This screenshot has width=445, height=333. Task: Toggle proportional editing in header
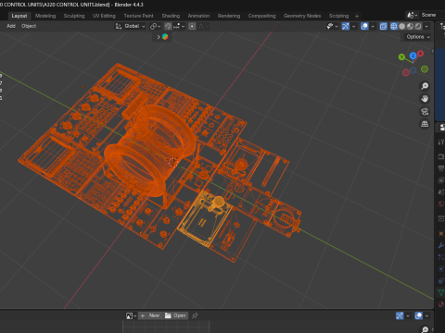point(192,26)
